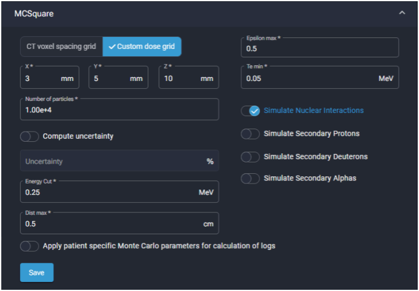Enable Simulate Secondary Protons toggle
This screenshot has height=291, width=419.
(x=250, y=133)
